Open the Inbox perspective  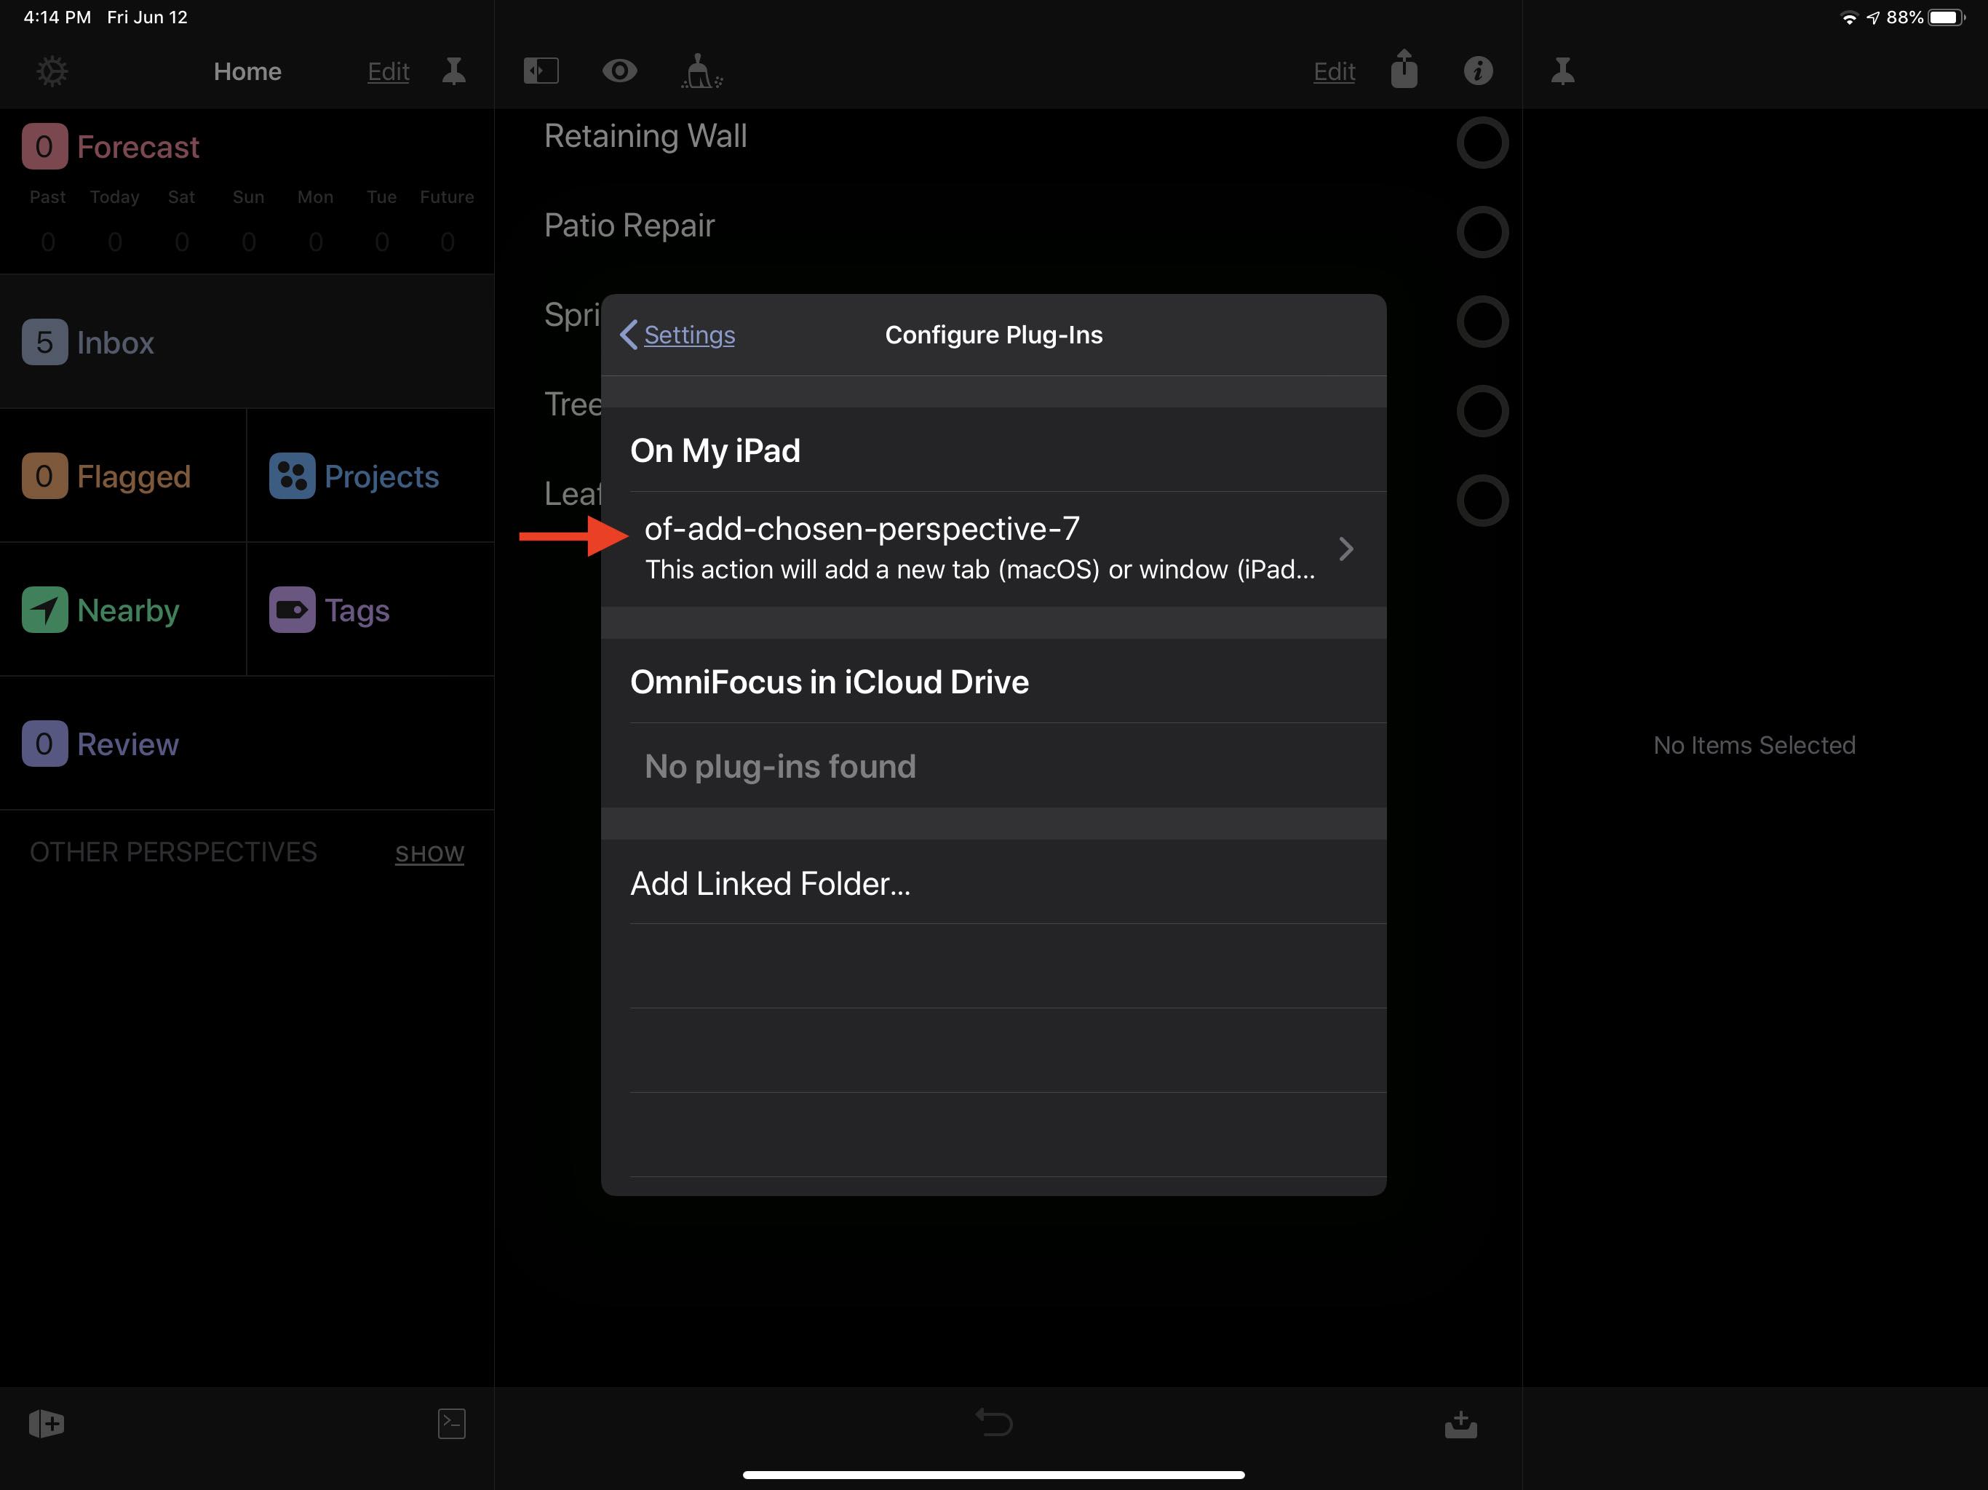(x=115, y=343)
